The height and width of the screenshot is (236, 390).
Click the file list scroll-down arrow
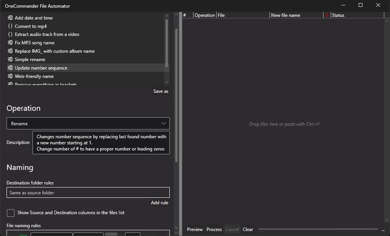coord(387,220)
